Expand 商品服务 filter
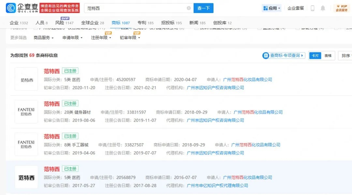 click(44, 38)
